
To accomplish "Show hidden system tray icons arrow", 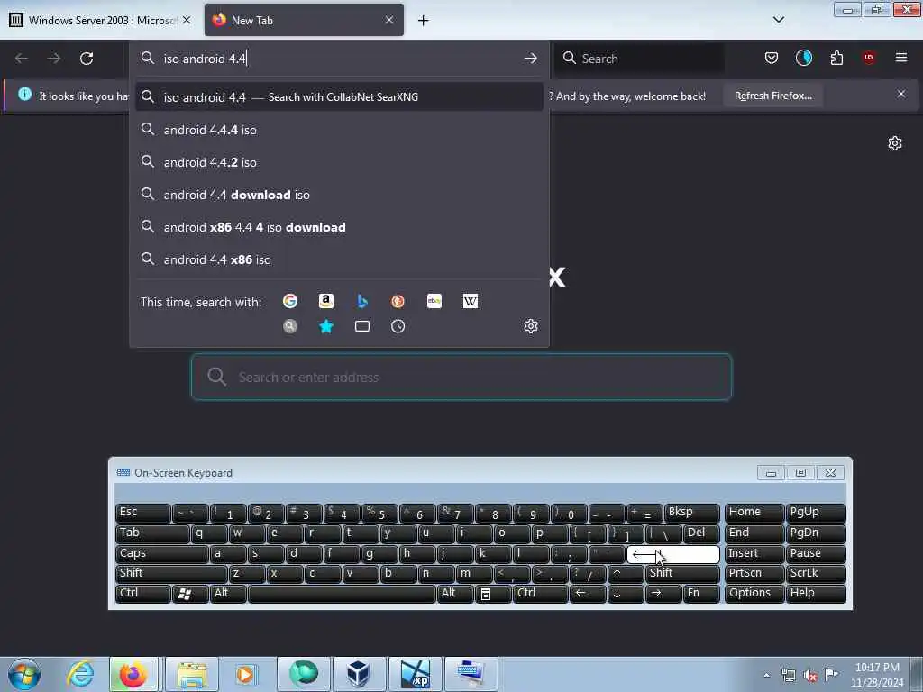I will pyautogui.click(x=766, y=675).
